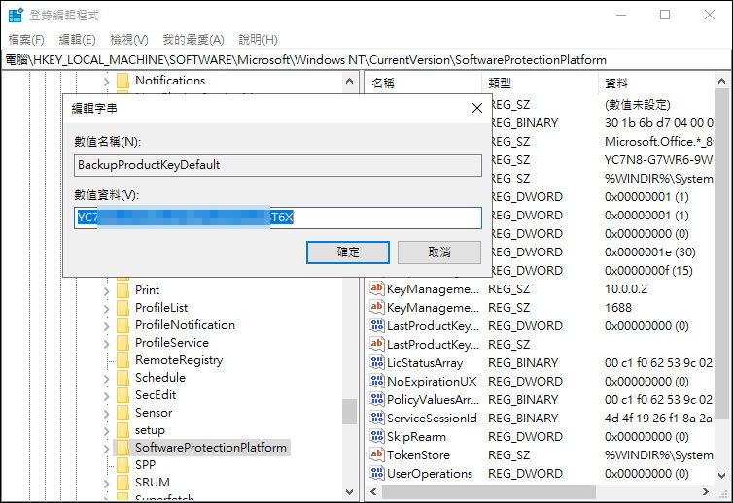Screen dimensions: 733x503
Task: Click the value list horizontal scroll-right arrow
Action: (x=706, y=491)
